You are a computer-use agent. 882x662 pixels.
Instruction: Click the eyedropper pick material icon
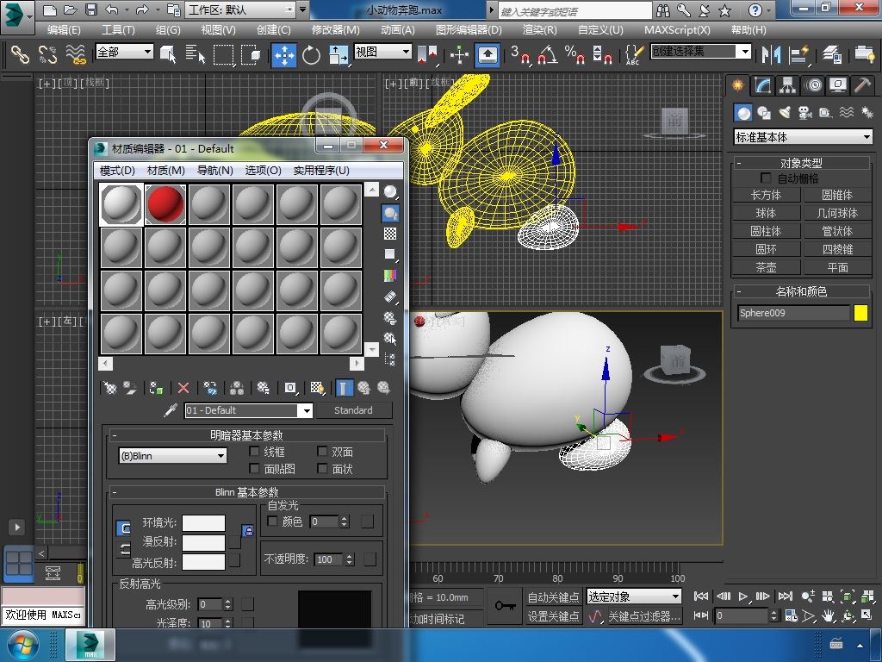[171, 410]
